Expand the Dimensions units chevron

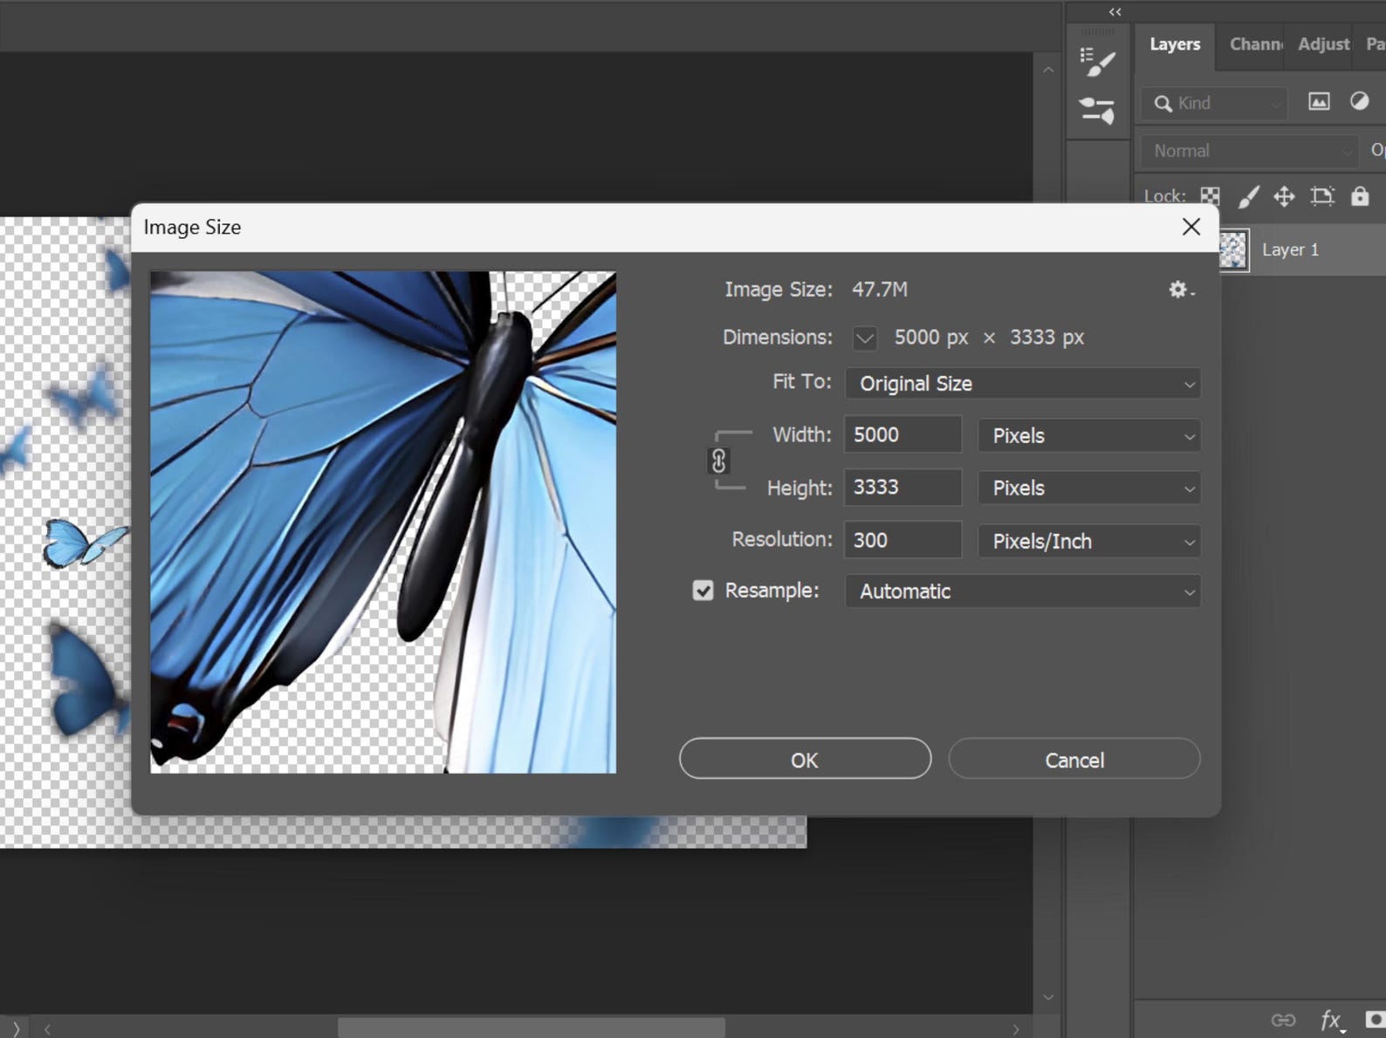tap(864, 338)
